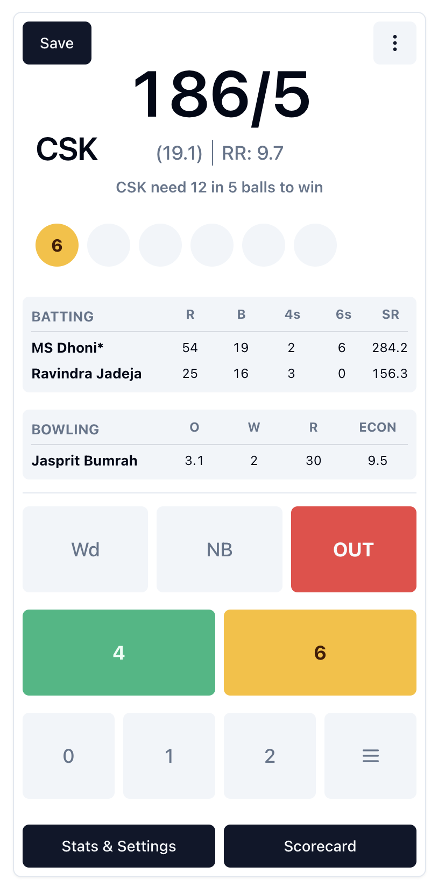Select the last empty ball circle

click(315, 245)
